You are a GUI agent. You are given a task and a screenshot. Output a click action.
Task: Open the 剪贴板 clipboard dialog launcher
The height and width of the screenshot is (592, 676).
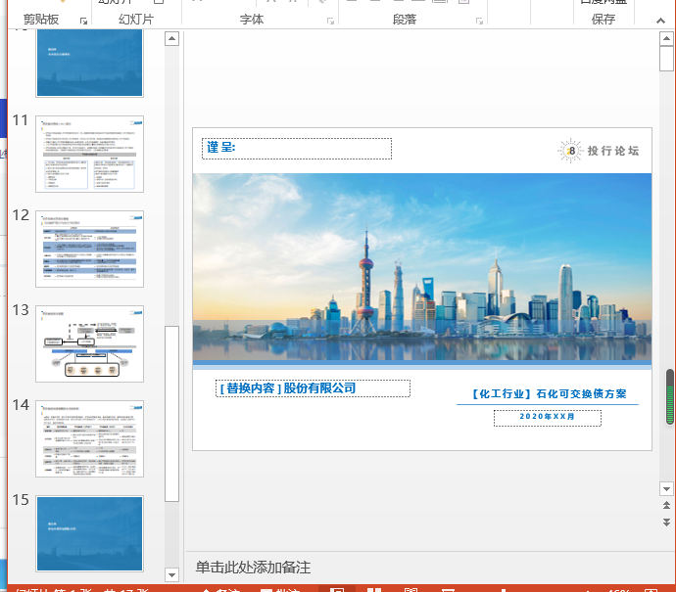(83, 22)
